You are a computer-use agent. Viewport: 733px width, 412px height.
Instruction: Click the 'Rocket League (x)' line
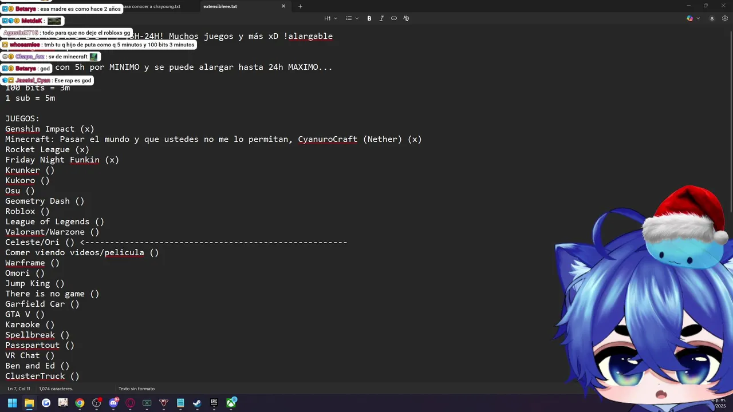click(48, 149)
